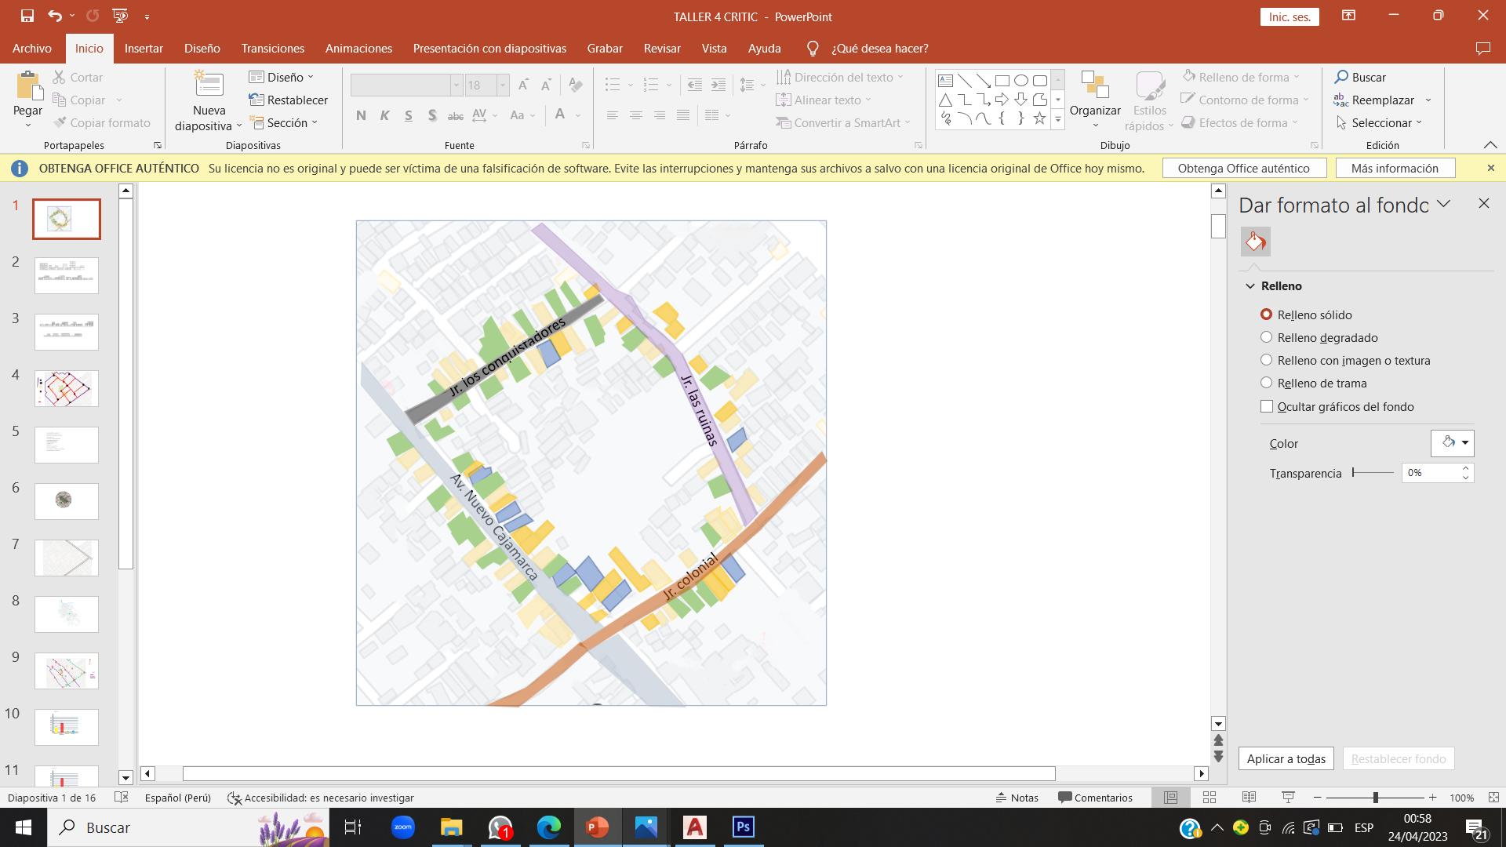Open the Insertar ribbon tab
1506x847 pixels.
coord(144,48)
